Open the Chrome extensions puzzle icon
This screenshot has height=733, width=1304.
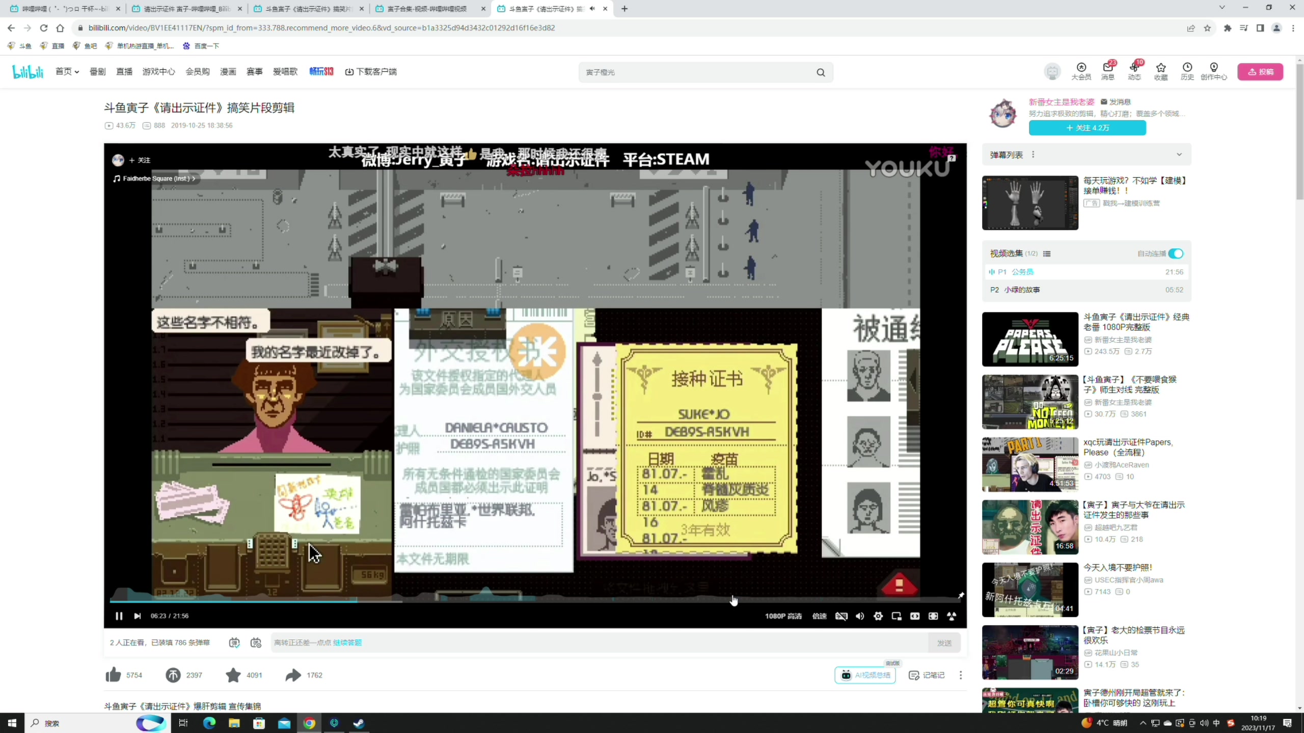pos(1228,28)
